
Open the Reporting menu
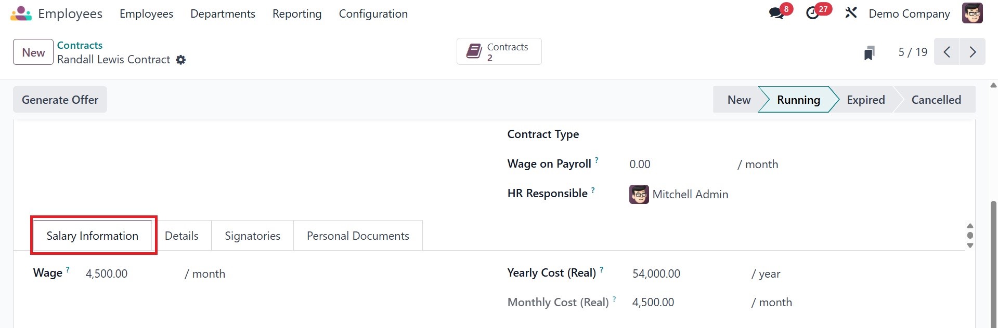click(x=296, y=14)
